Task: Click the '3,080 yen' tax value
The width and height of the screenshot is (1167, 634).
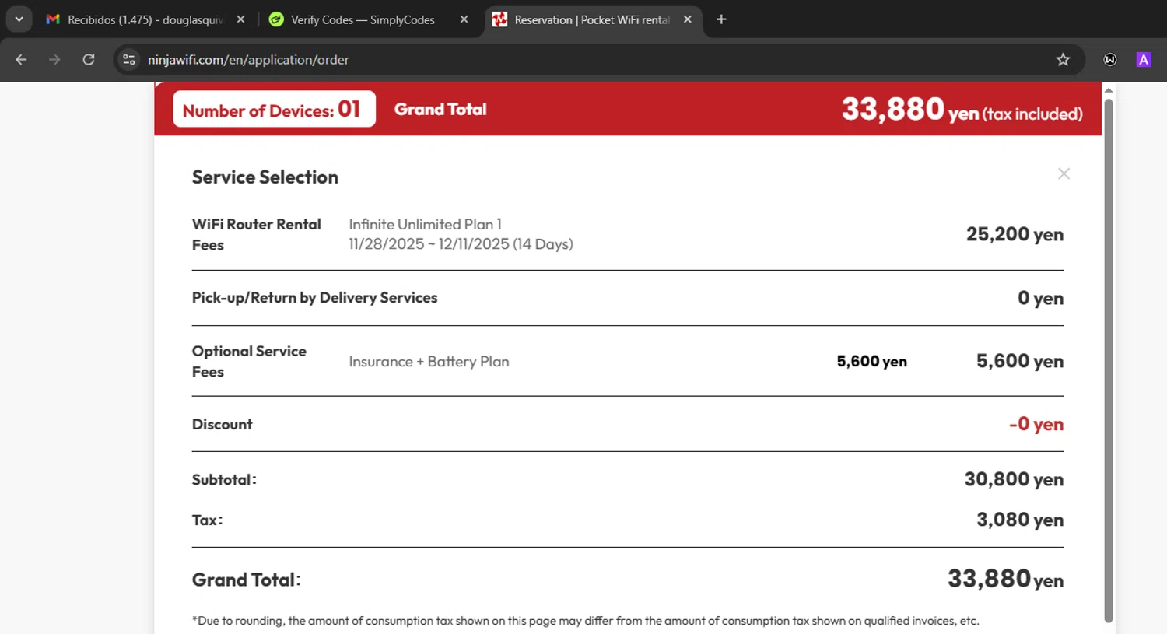Action: click(1020, 520)
